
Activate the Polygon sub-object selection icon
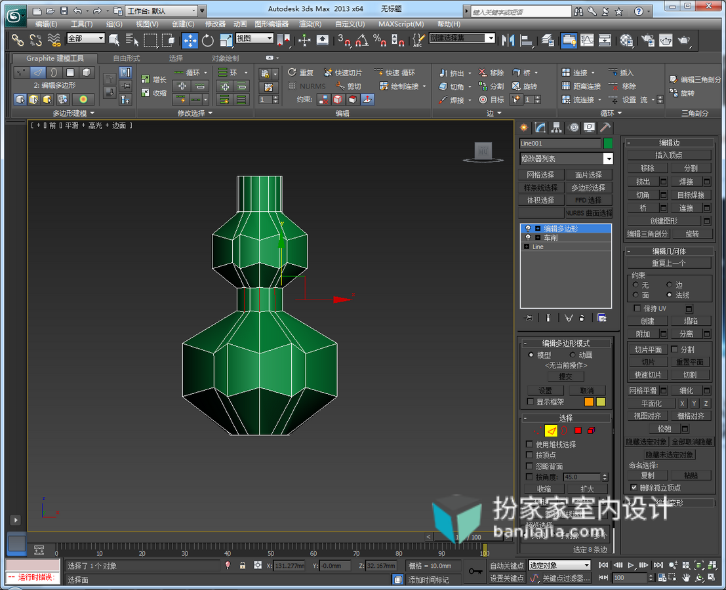(578, 430)
